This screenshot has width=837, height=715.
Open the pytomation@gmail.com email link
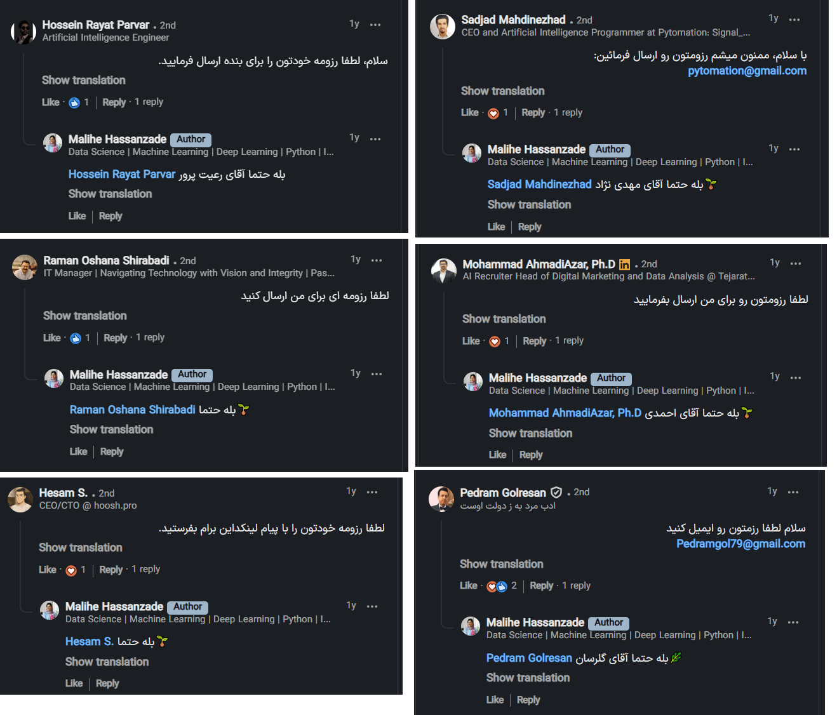(x=747, y=71)
